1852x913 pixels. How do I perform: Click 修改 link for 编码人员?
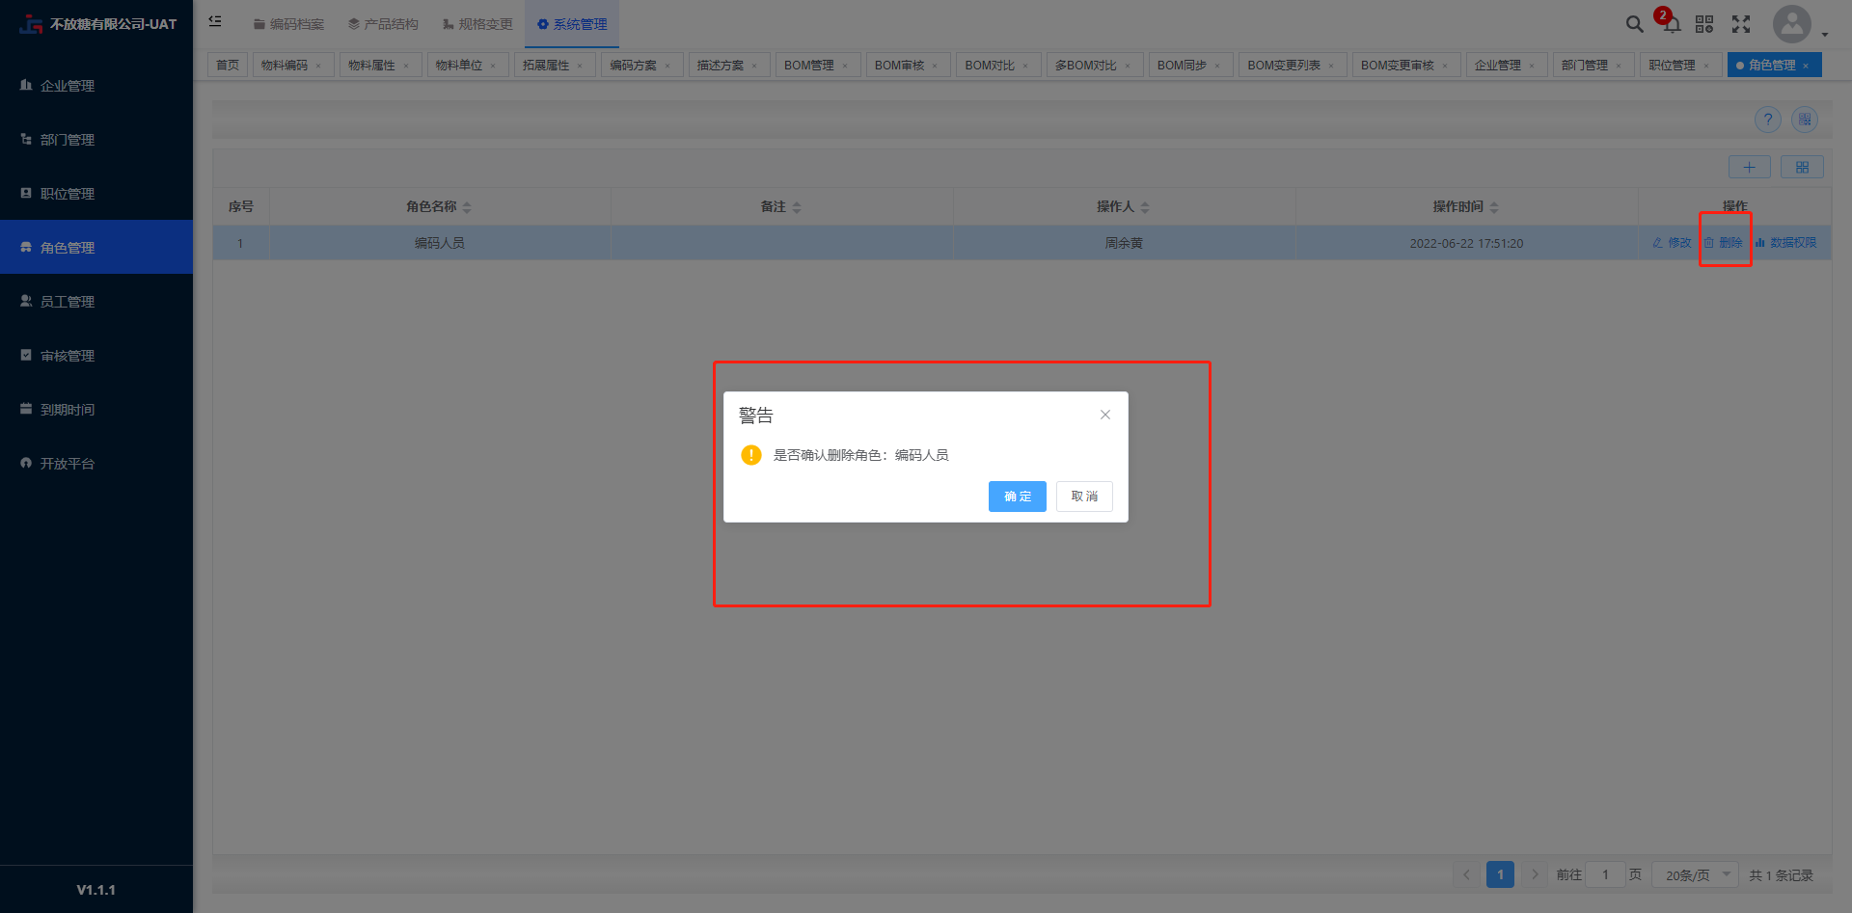1672,243
